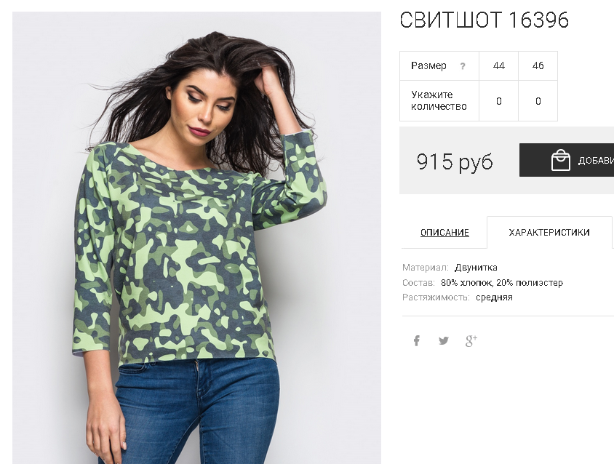
Task: Click the quantity field under size 46
Action: (x=538, y=101)
